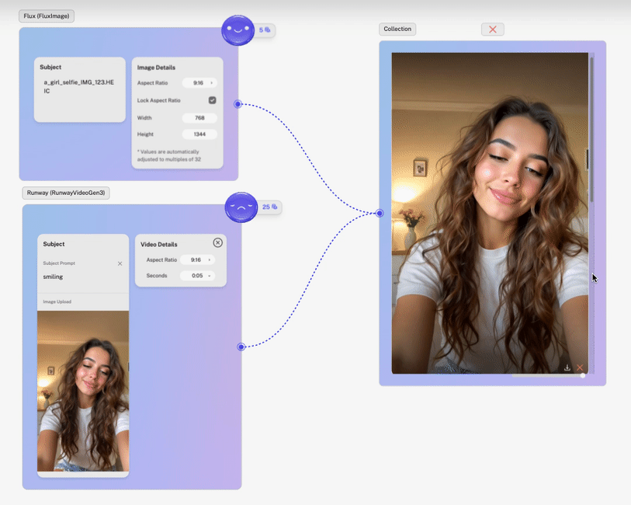Click the 5 credits coin badge
The height and width of the screenshot is (505, 631).
point(265,30)
